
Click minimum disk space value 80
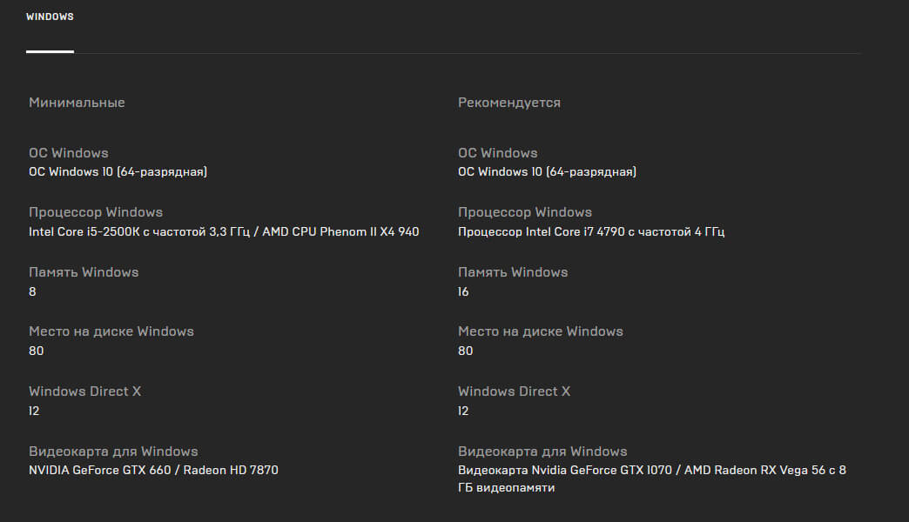[37, 351]
